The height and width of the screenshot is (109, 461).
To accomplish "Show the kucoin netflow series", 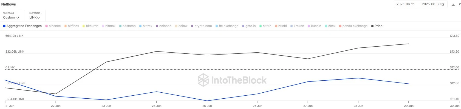I will (314, 26).
